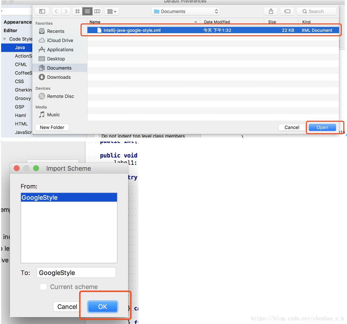Click Open to import the file
The height and width of the screenshot is (324, 347).
tap(322, 127)
